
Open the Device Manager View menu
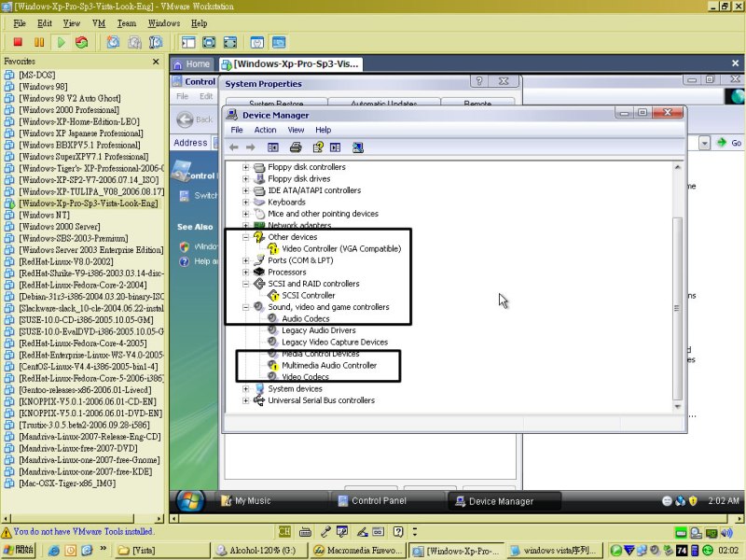[x=296, y=130]
